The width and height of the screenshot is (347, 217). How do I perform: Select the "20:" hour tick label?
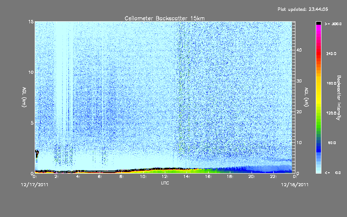point(252,177)
